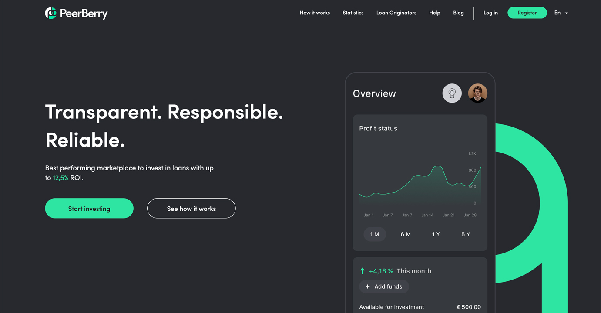Viewport: 601px width, 313px height.
Task: Go to the Statistics page
Action: (353, 13)
